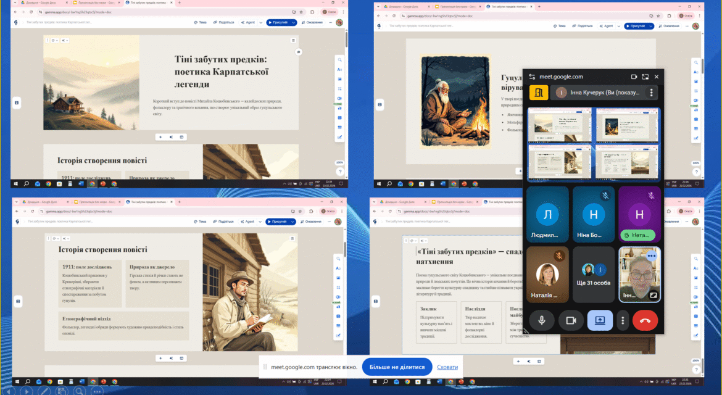Click the Сховати link in the sharing bar
The height and width of the screenshot is (395, 722).
(447, 367)
